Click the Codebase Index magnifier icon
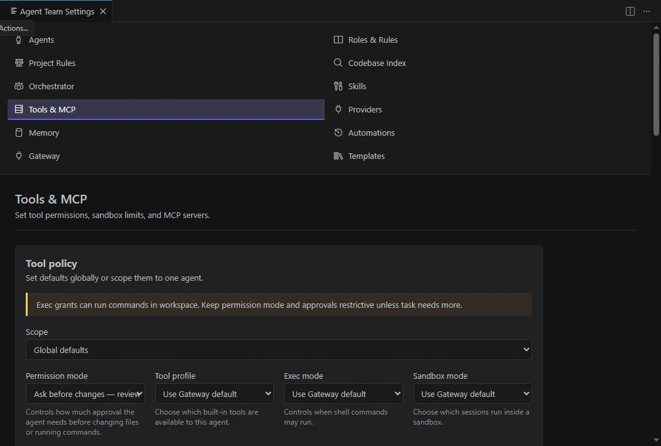This screenshot has width=661, height=446. (x=338, y=63)
